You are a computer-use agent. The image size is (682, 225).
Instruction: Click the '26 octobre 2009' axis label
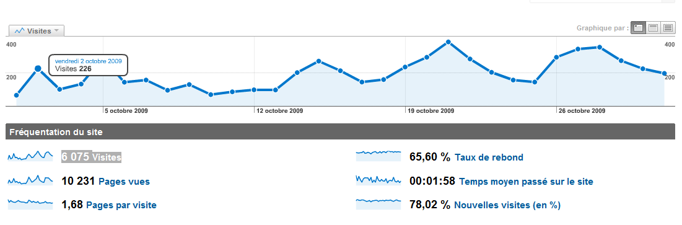pyautogui.click(x=582, y=110)
